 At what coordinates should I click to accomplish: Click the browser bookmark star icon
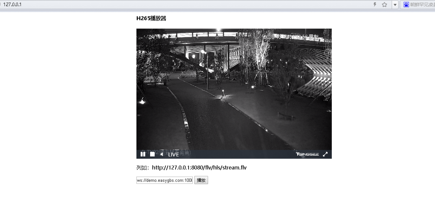(385, 5)
